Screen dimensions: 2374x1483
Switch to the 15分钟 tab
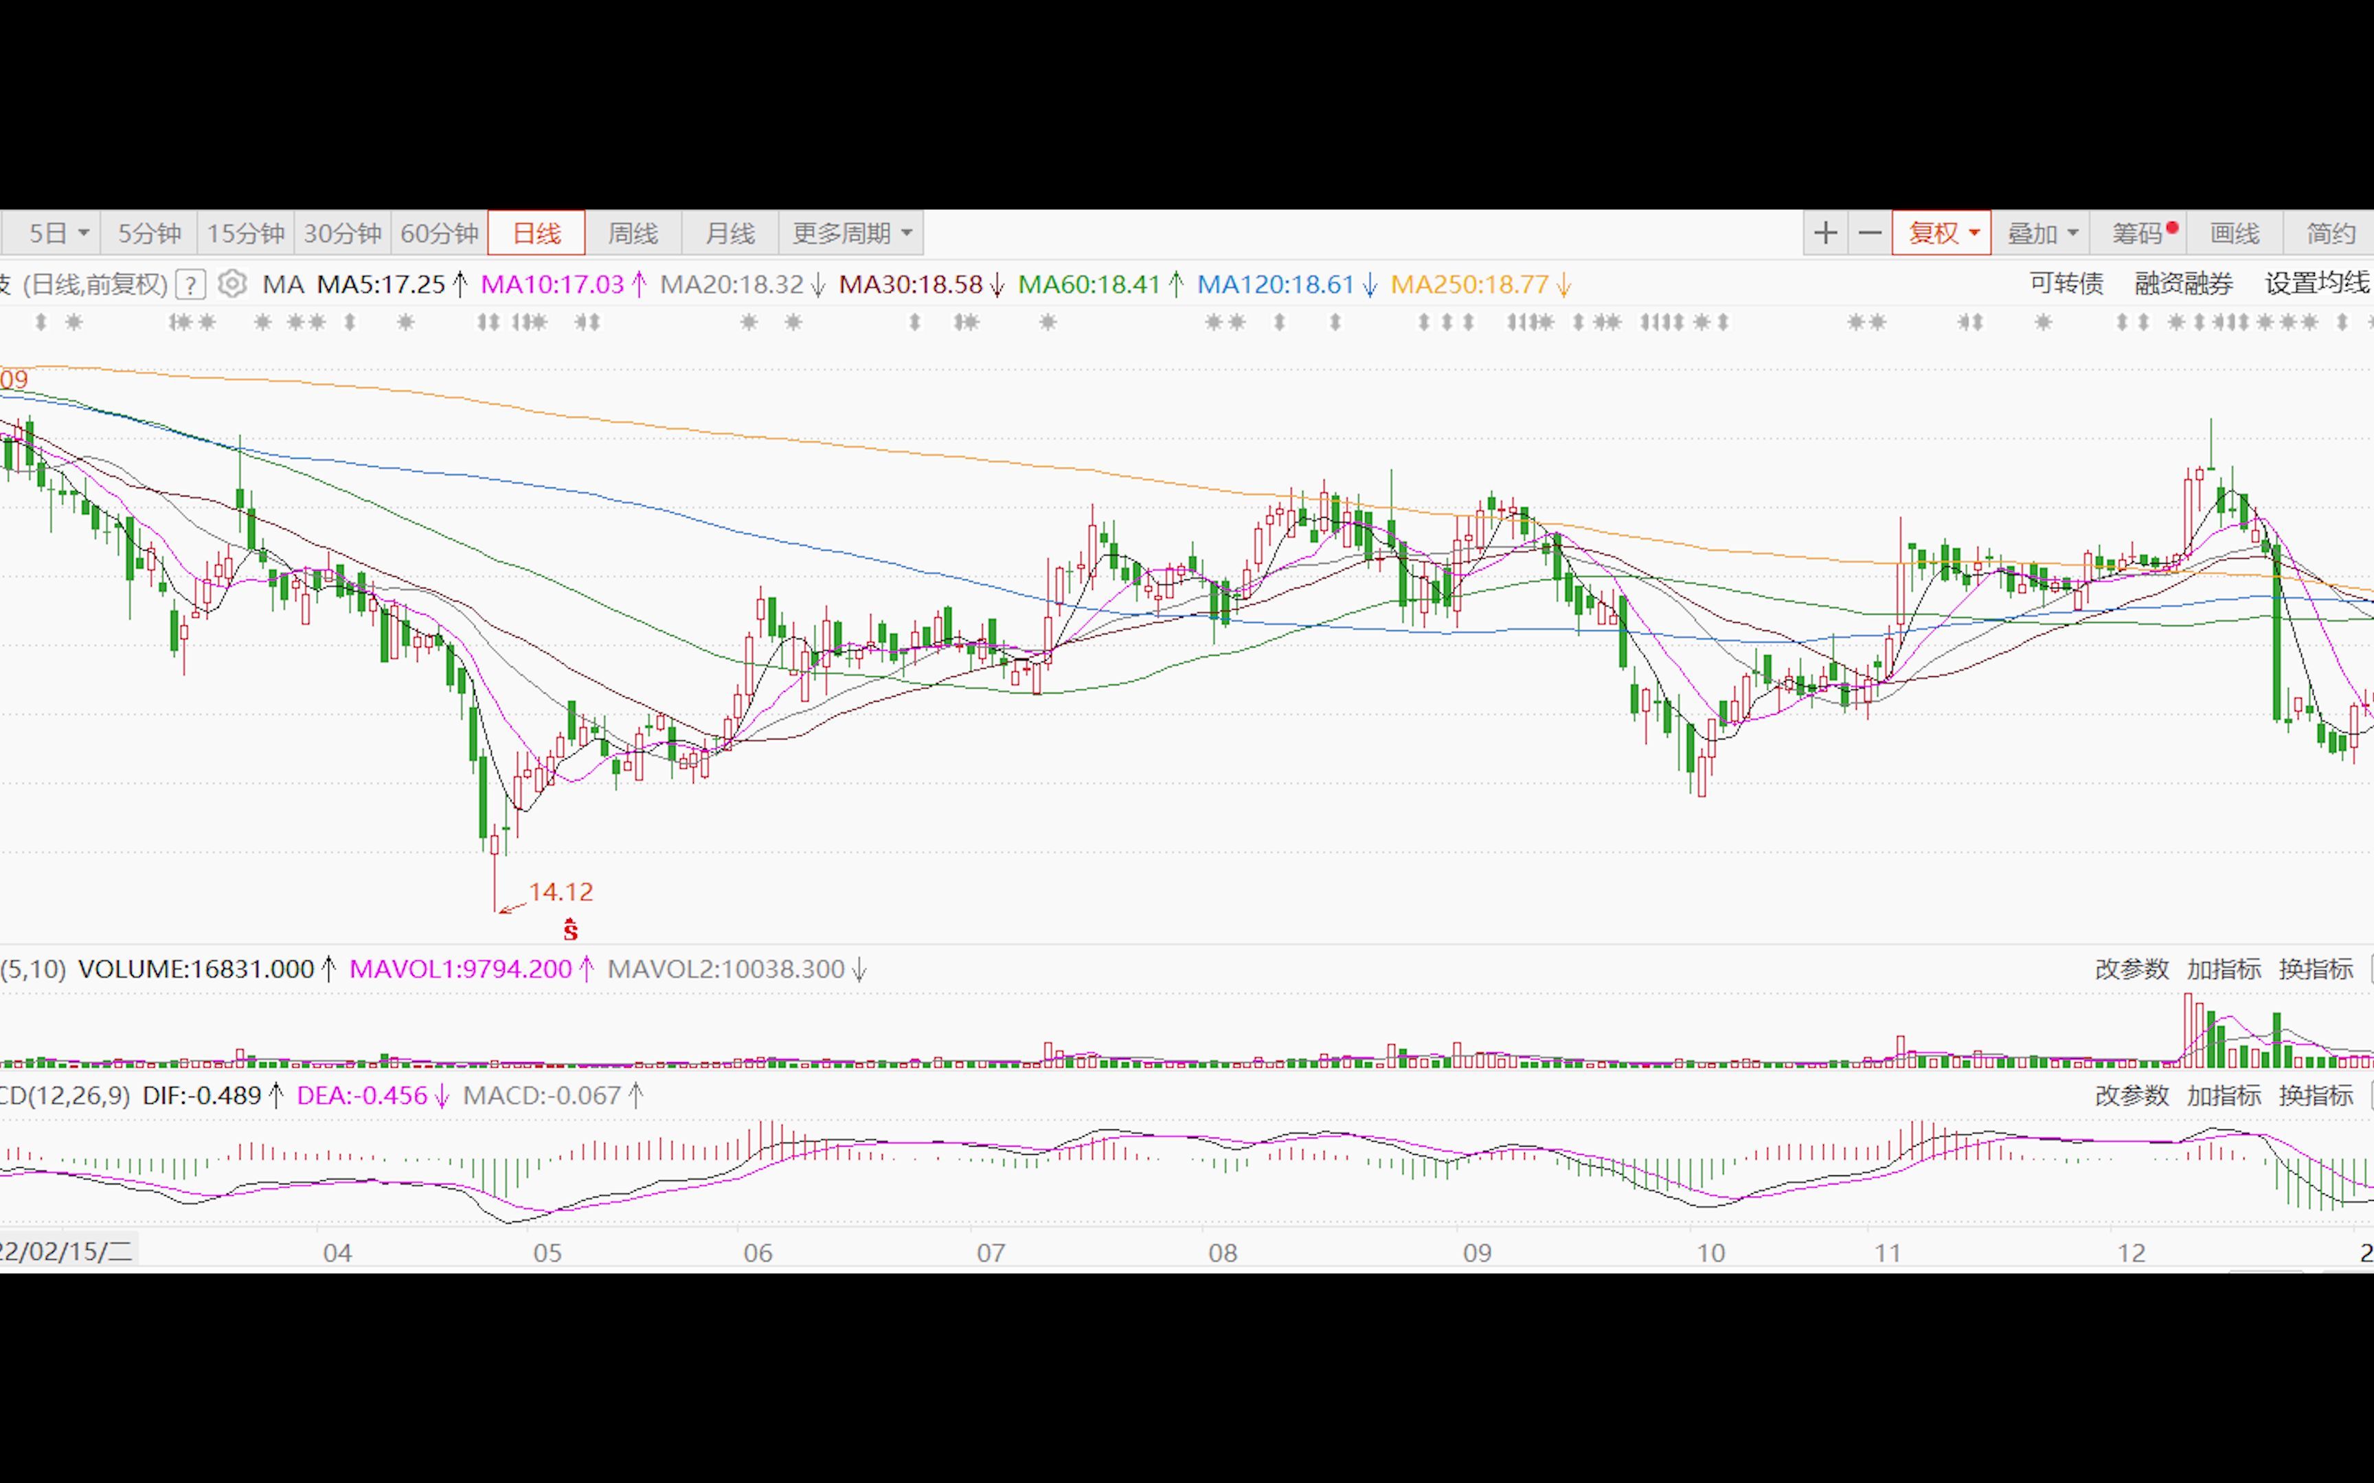click(x=245, y=233)
